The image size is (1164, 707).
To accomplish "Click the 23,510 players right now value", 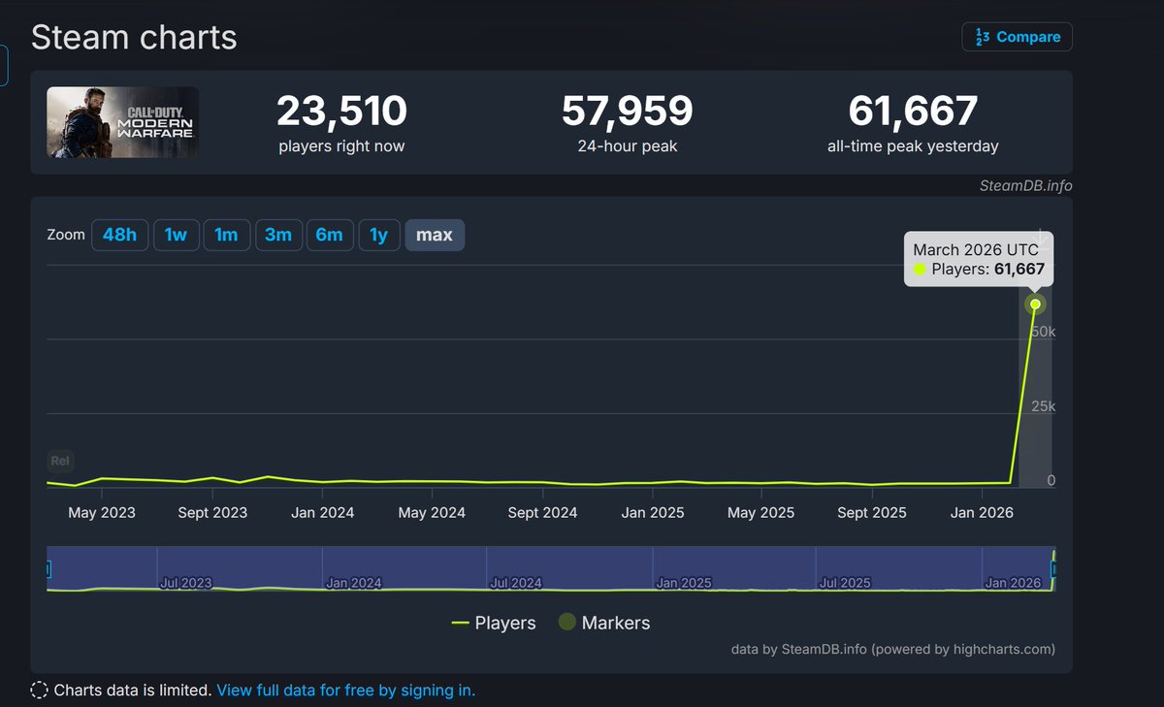I will [341, 112].
